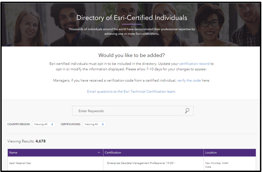The image size is (262, 172).
Task: Click Enterprise Geodata Management Professional 19-001 cell
Action: [x=141, y=163]
